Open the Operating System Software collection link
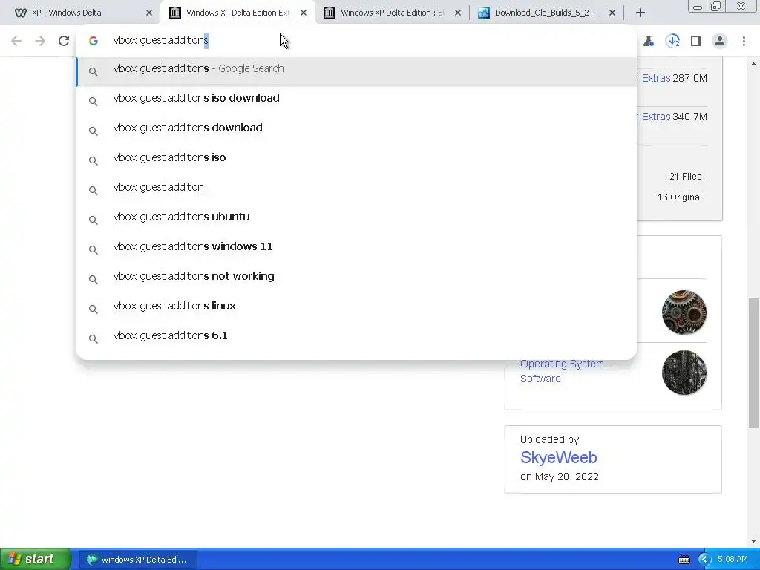 [562, 371]
